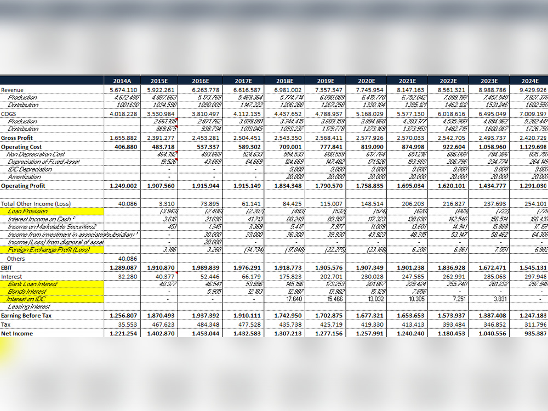
Task: Select highlighted Foreign Exchange Profit (Loss) cell
Action: 52,249
